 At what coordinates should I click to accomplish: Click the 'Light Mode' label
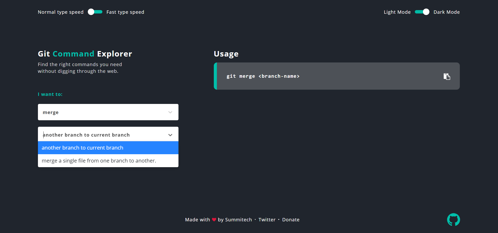[x=397, y=12]
